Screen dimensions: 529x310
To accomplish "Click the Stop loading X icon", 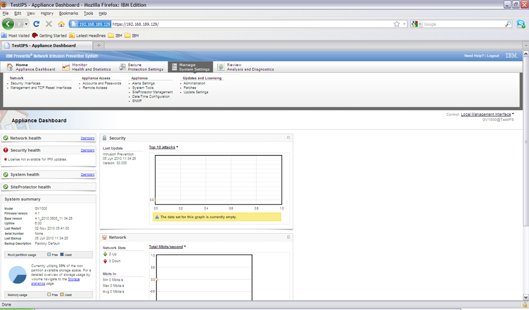I will pos(49,24).
